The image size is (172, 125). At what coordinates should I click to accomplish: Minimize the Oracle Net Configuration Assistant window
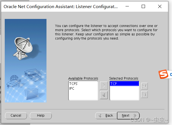[127, 6]
